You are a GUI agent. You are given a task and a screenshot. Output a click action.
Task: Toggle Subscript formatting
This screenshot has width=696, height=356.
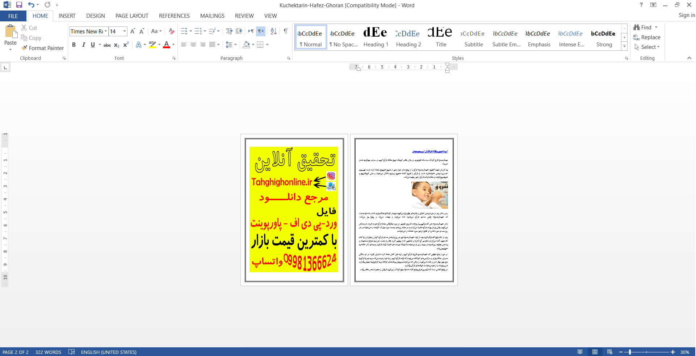coord(117,45)
